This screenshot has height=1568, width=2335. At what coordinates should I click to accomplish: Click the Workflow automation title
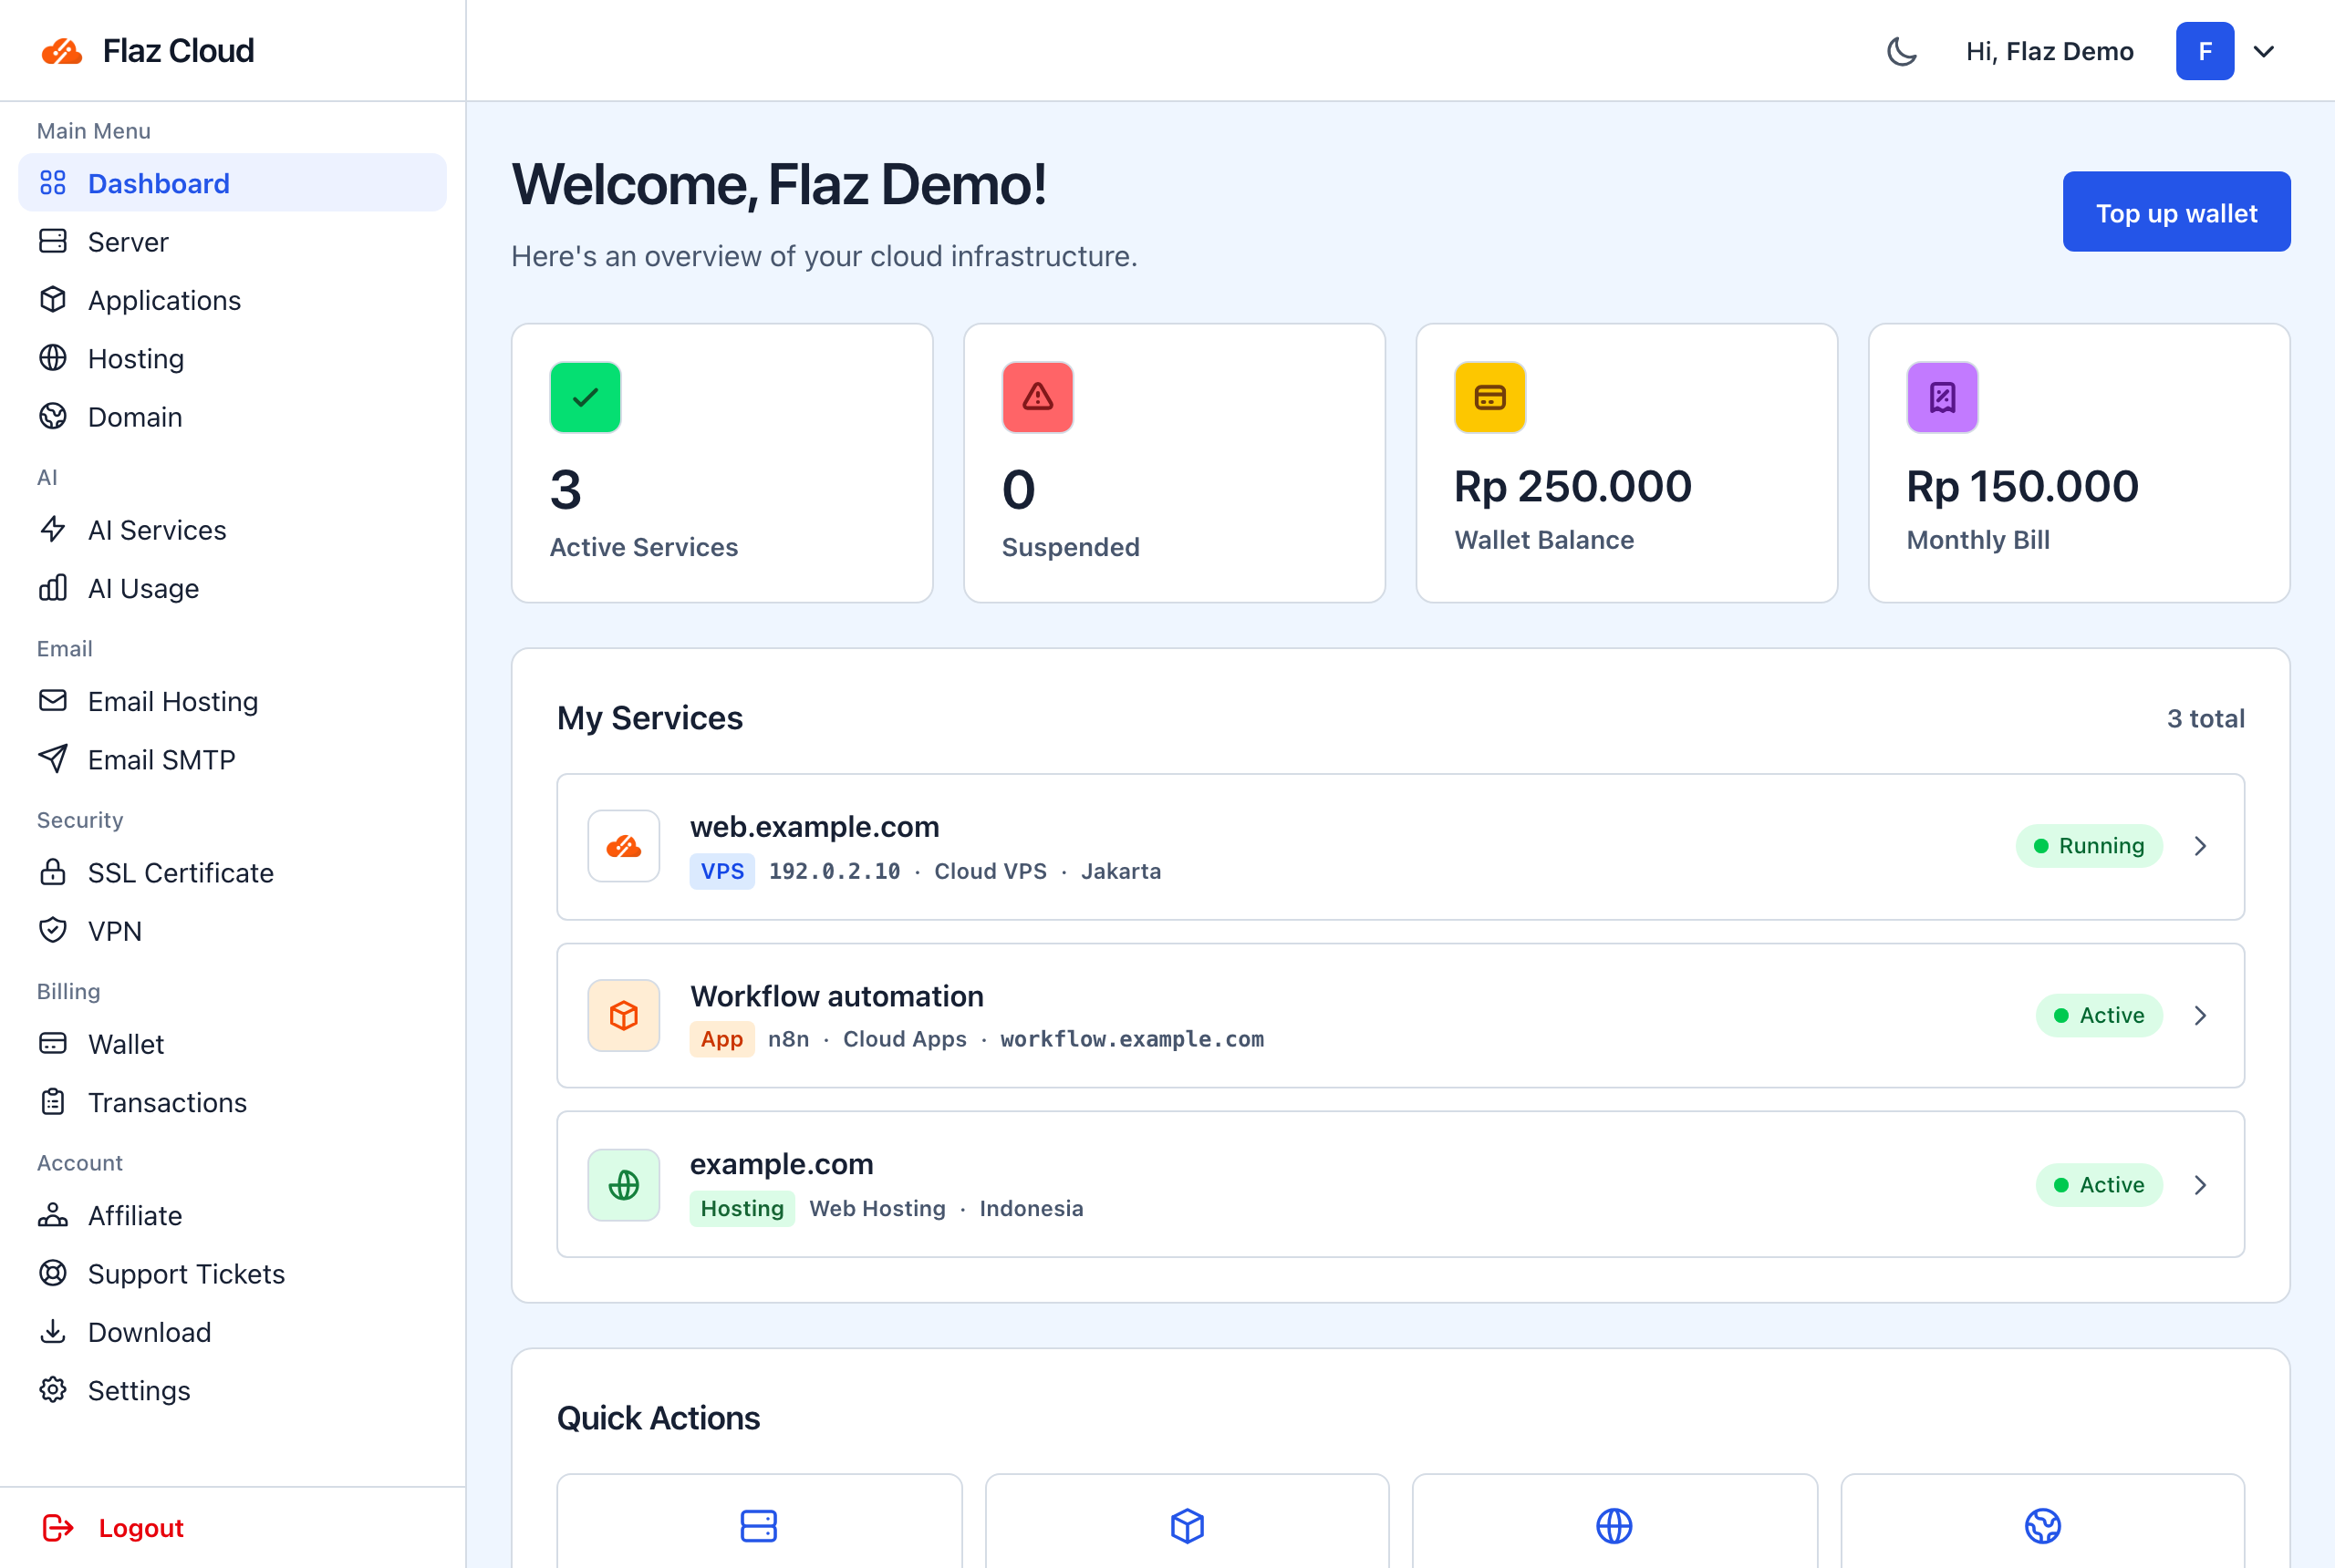click(x=836, y=996)
